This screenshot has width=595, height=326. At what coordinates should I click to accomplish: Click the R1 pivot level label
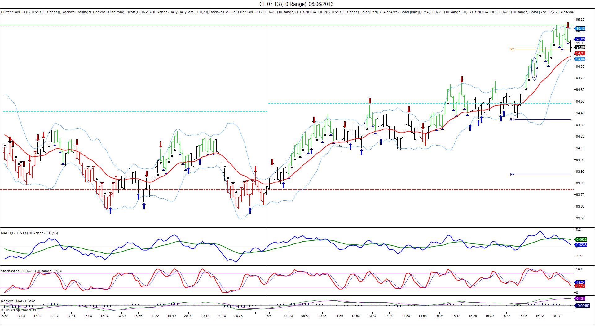point(512,119)
